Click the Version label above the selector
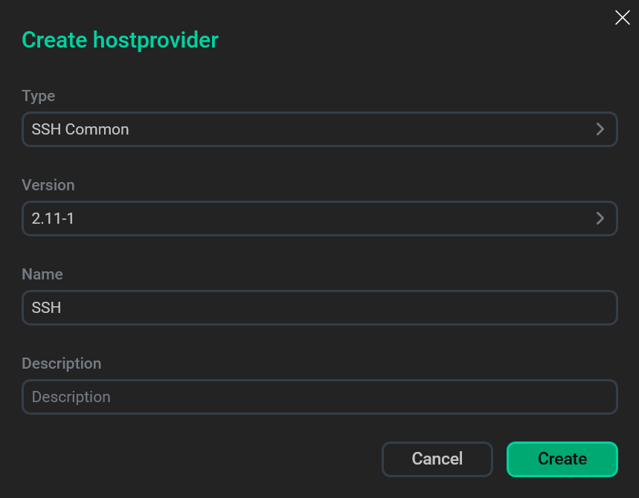Image resolution: width=639 pixels, height=498 pixels. 48,185
